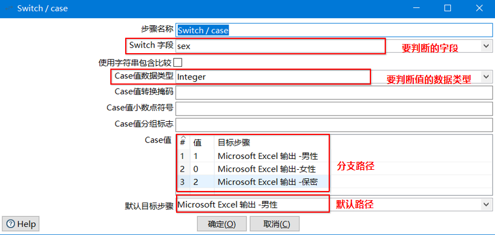This screenshot has height=235, width=495.
Task: Click the Case值转换掩码 input field
Action: pos(334,93)
